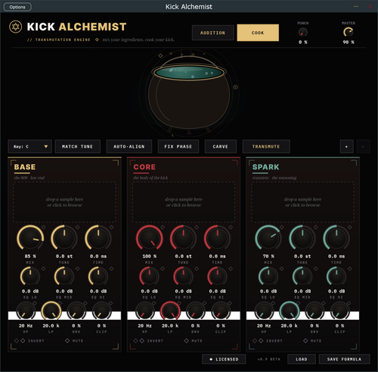Click the minus button at the toolbar's right end

[x=363, y=146]
